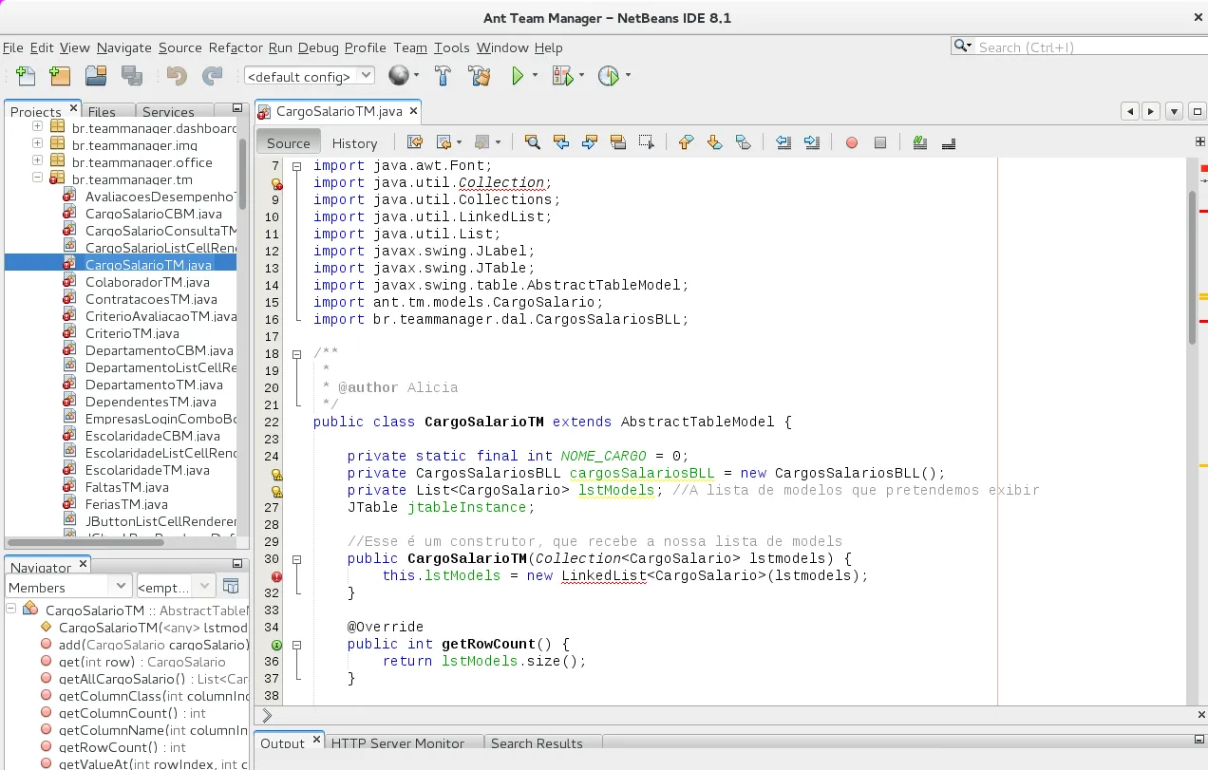
Task: Click the New Project toolbar icon
Action: coord(59,76)
